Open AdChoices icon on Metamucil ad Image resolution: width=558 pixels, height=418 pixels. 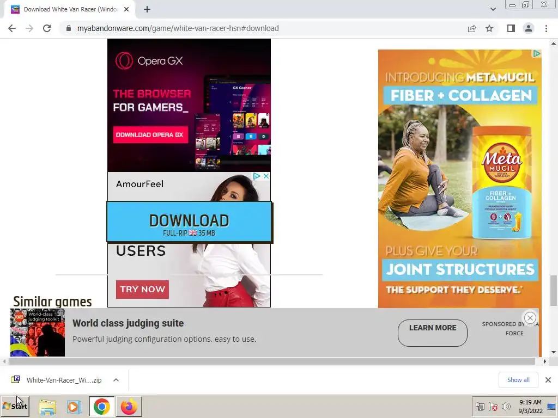(537, 54)
